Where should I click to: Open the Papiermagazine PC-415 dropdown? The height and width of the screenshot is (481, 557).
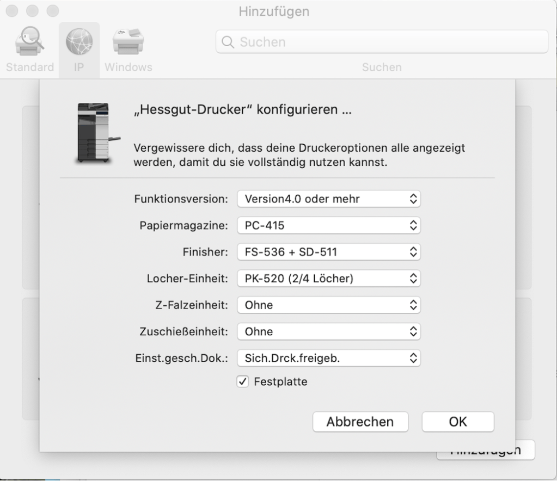click(329, 225)
